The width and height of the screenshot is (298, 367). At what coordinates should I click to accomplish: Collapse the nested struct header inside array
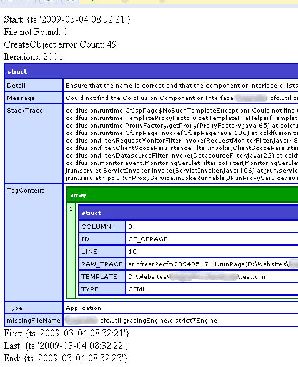[188, 213]
